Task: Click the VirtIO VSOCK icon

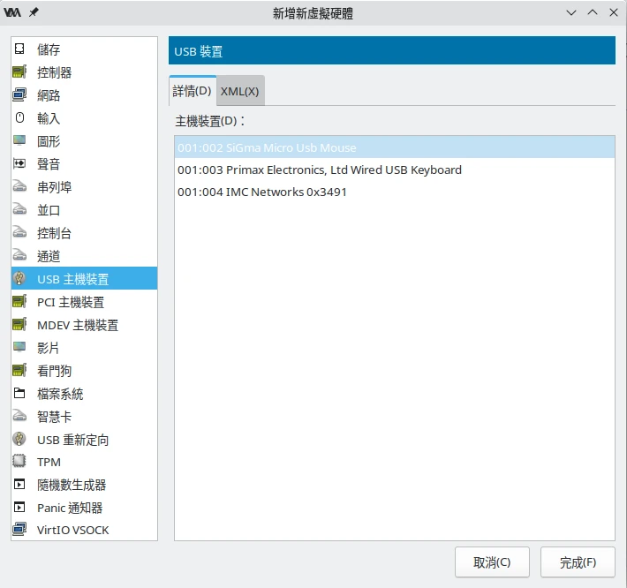Action: (19, 531)
